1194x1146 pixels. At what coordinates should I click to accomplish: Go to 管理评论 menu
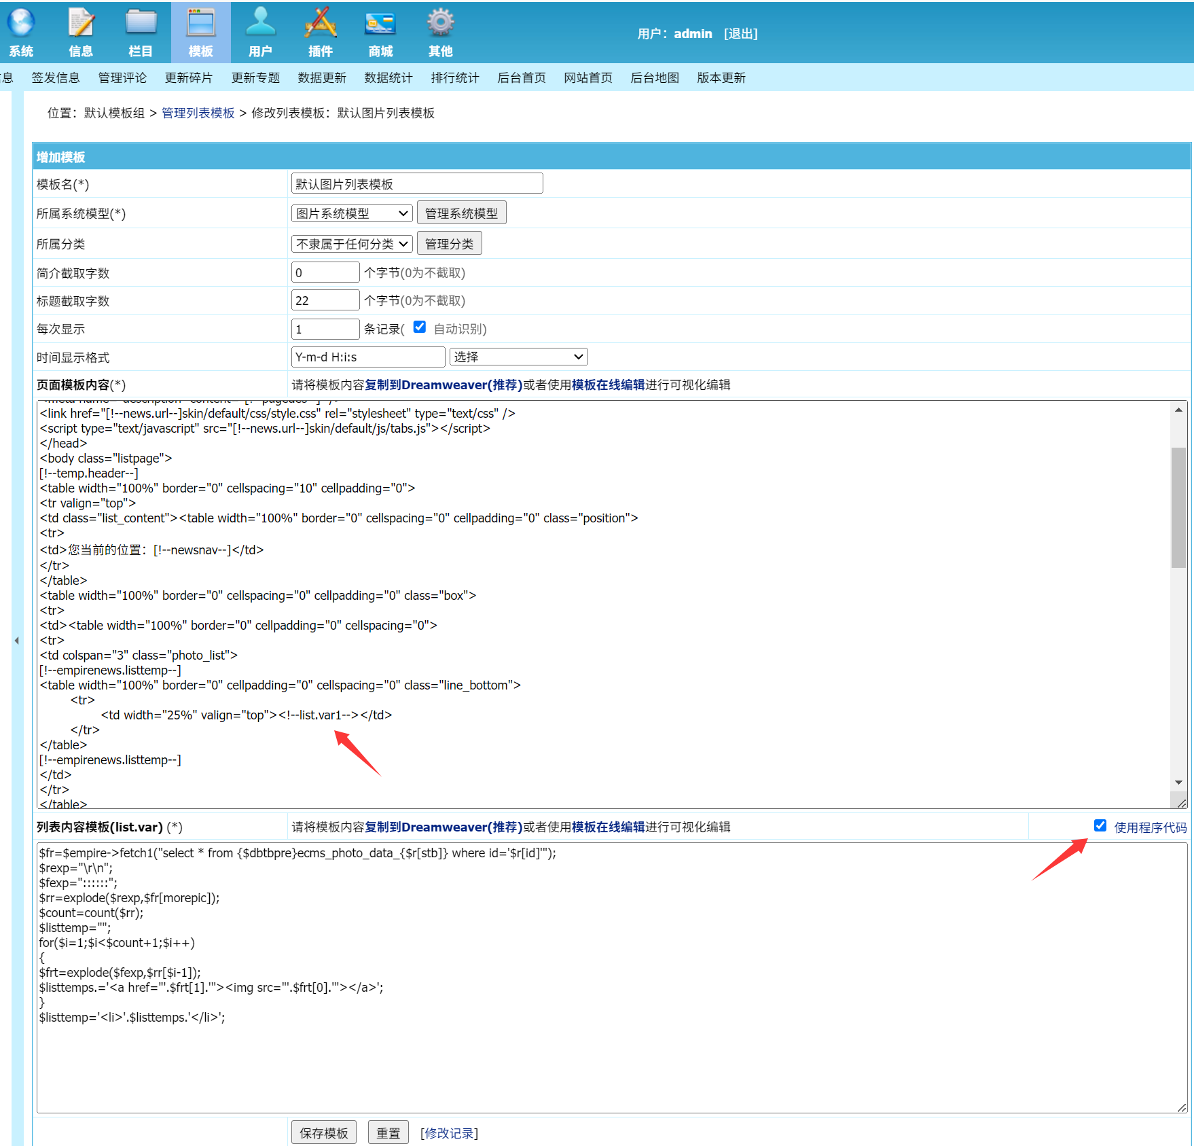(122, 77)
